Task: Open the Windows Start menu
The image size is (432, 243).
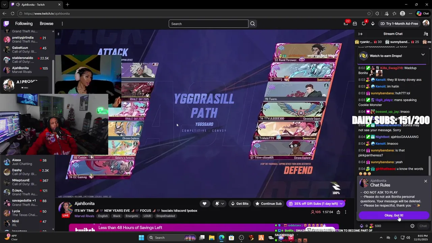Action: (x=141, y=238)
